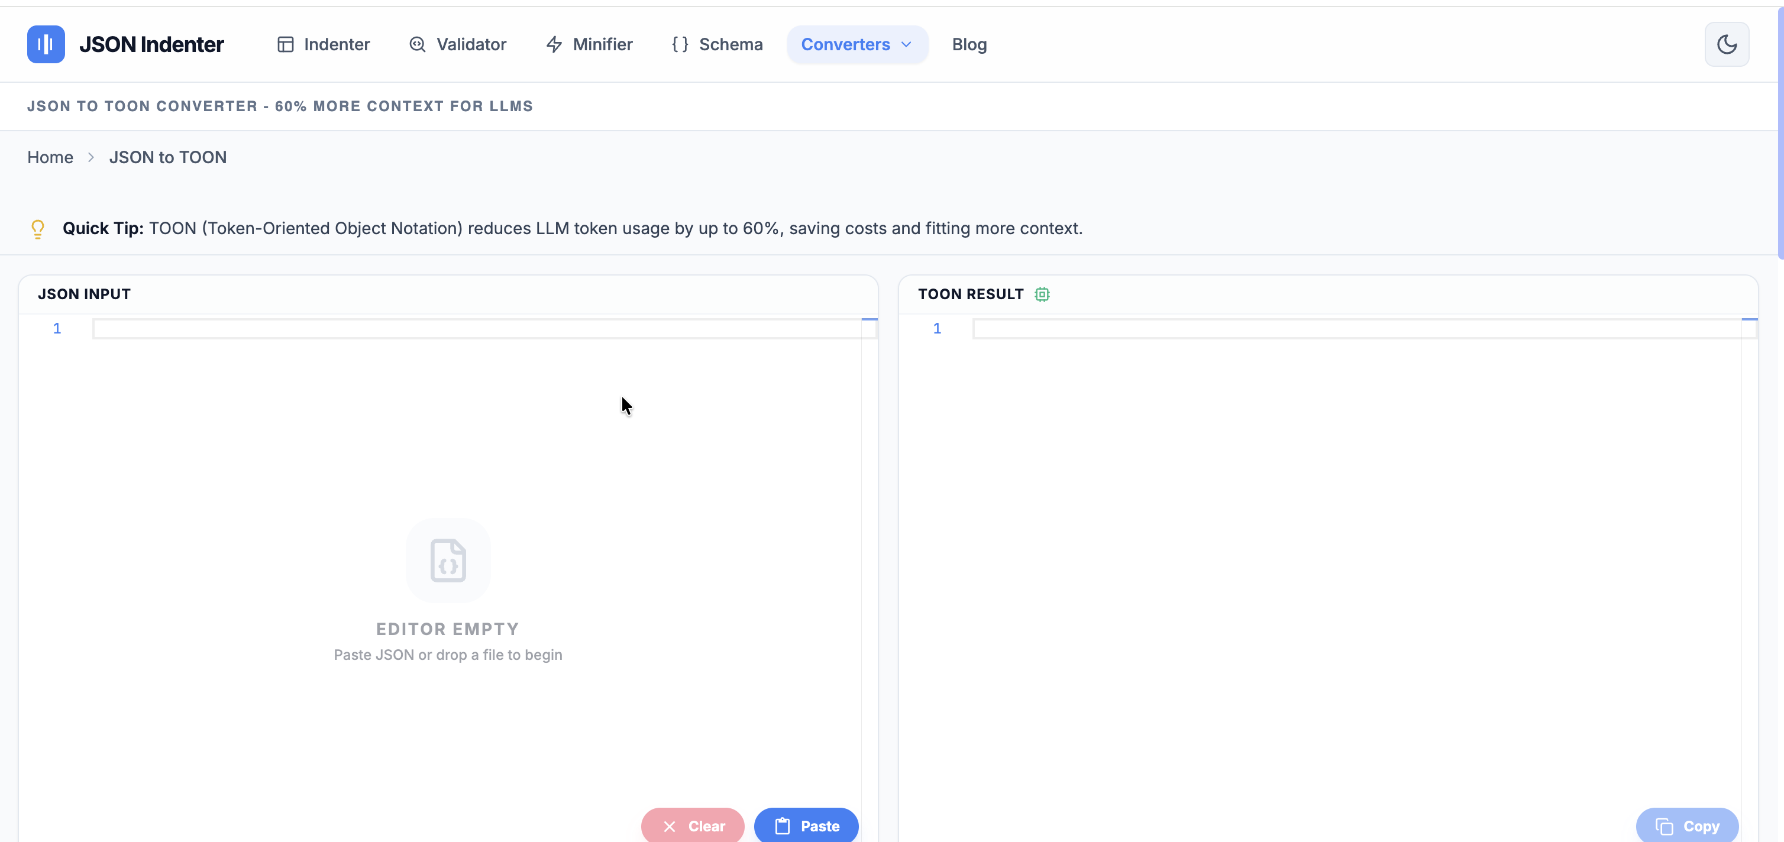
Task: Click the clipboard icon on the Paste button
Action: pos(783,825)
